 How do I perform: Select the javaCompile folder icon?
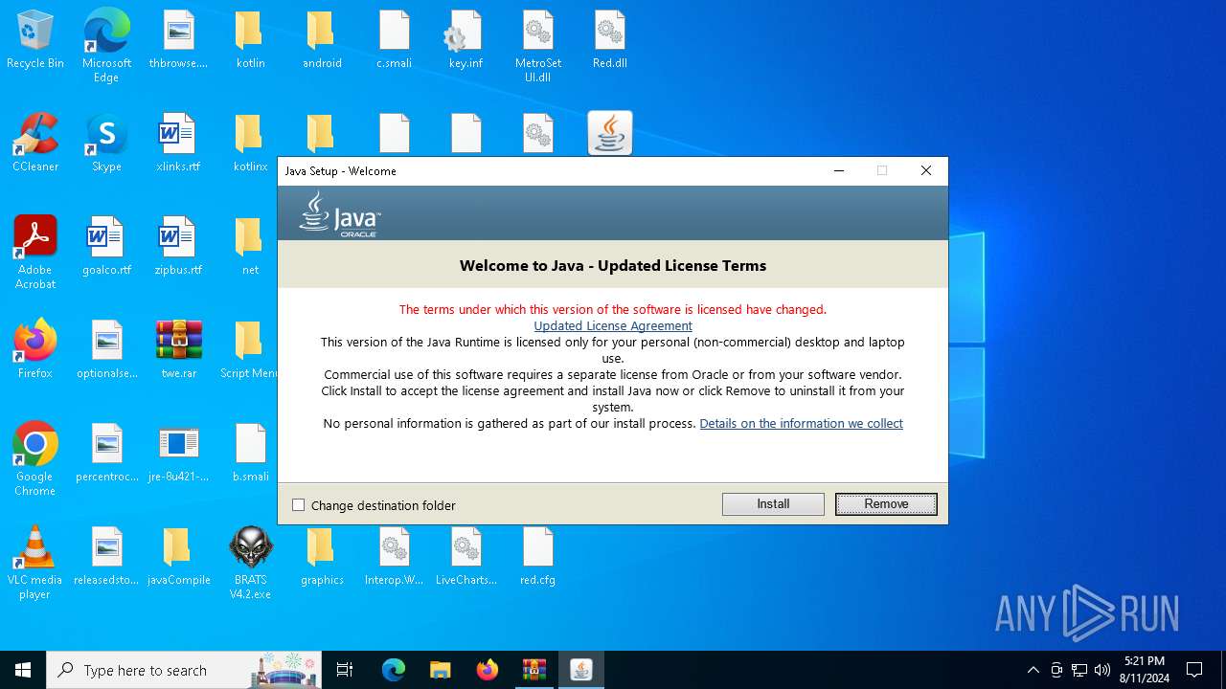tap(178, 557)
